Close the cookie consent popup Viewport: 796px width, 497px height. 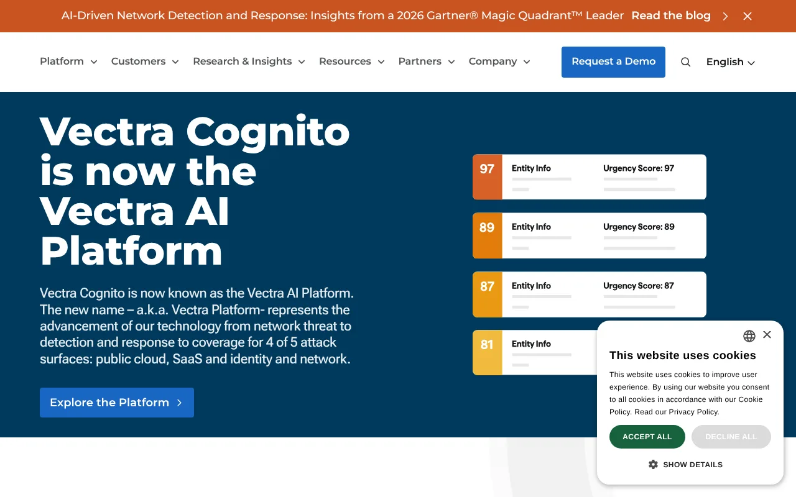coord(767,335)
